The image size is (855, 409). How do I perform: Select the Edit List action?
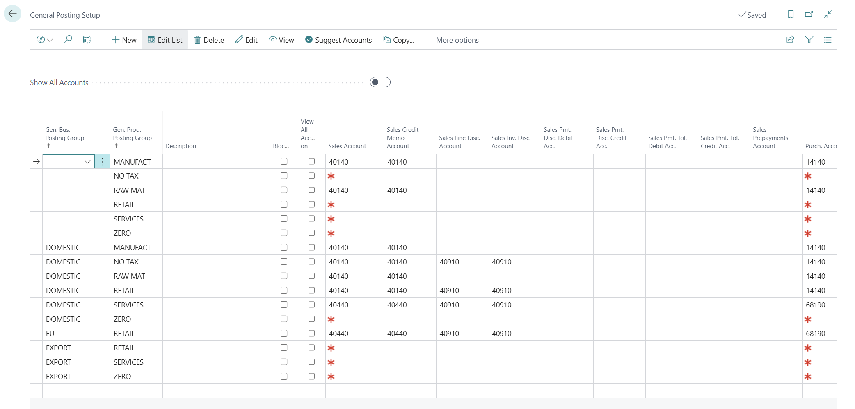165,40
